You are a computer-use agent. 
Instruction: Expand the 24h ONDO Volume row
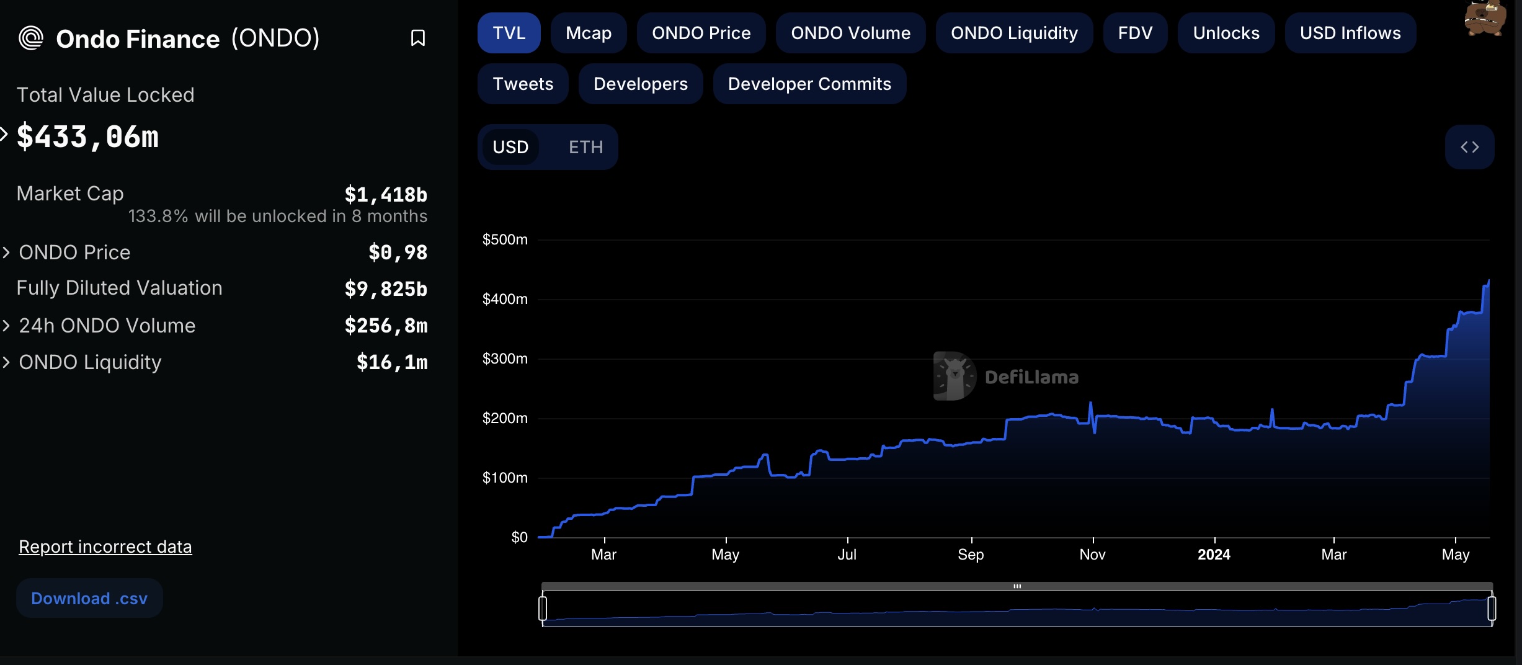6,326
